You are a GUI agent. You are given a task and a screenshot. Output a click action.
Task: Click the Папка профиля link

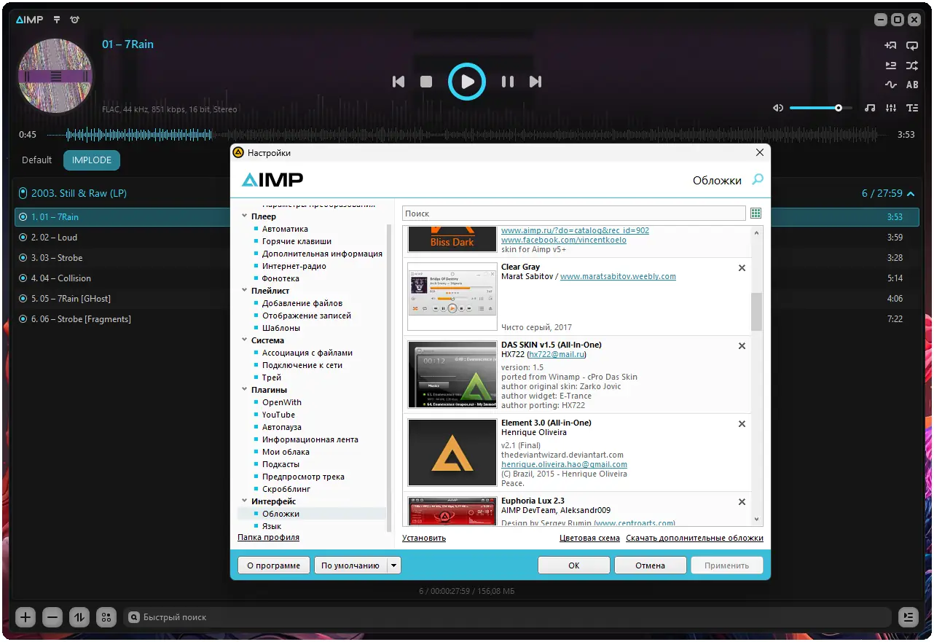(x=268, y=538)
